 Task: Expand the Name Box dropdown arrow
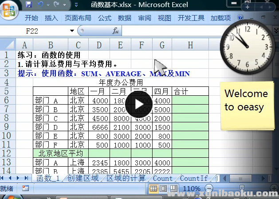tap(72, 31)
